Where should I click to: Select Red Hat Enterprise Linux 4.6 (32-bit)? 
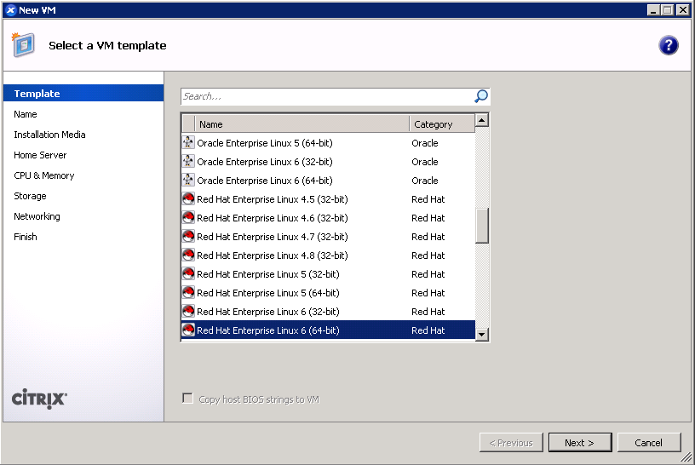(329, 218)
